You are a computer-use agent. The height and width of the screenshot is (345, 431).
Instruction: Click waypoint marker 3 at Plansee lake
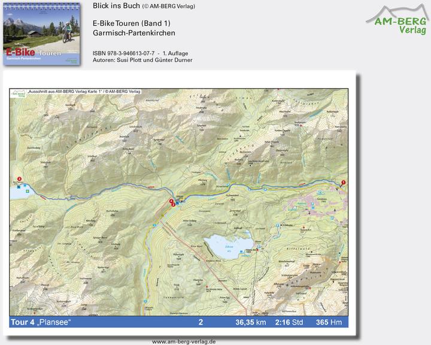(x=19, y=179)
